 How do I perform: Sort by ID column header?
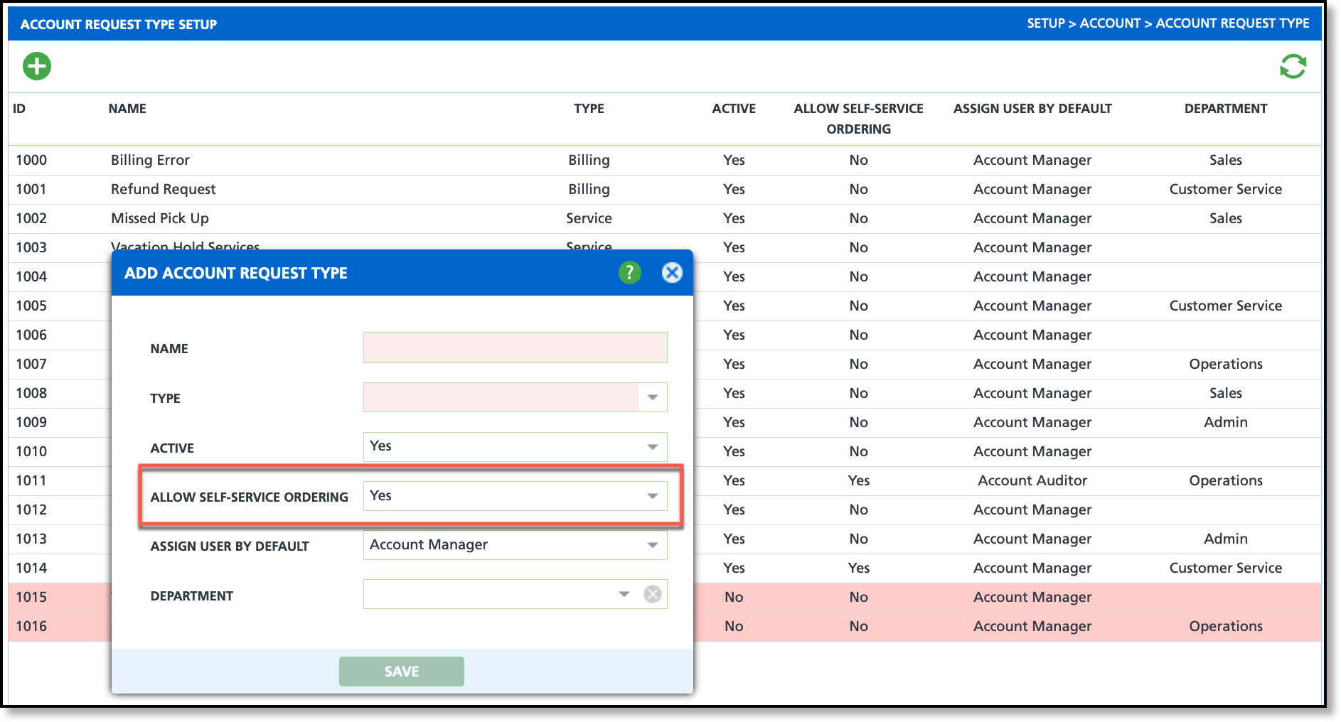tap(19, 109)
